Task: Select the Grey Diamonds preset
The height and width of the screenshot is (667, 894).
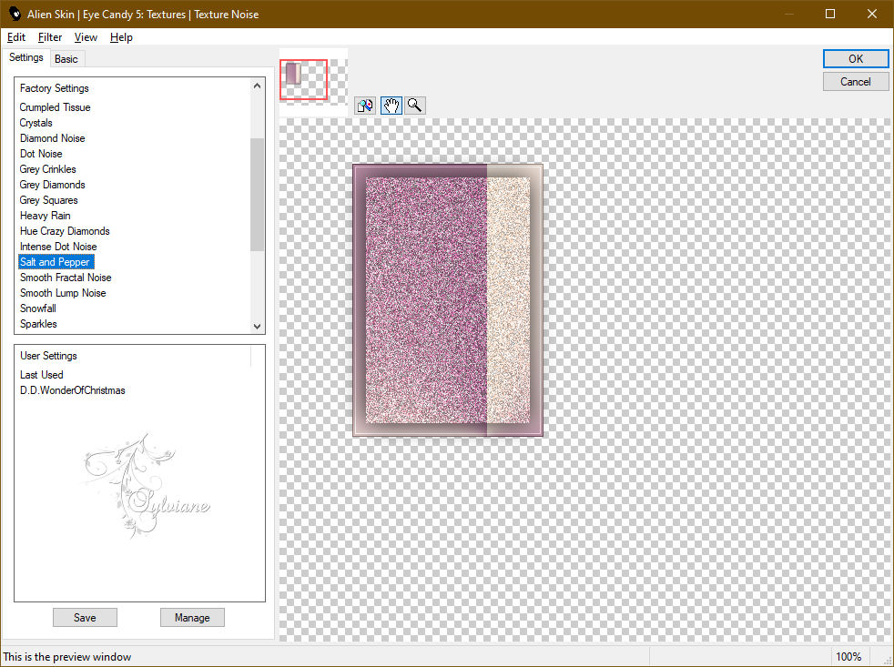Action: pyautogui.click(x=53, y=184)
